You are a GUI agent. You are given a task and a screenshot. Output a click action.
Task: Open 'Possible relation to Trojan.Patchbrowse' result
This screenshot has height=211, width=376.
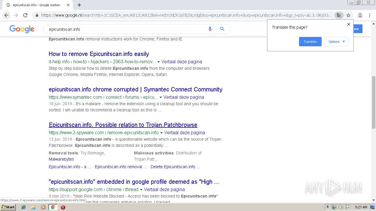[123, 125]
